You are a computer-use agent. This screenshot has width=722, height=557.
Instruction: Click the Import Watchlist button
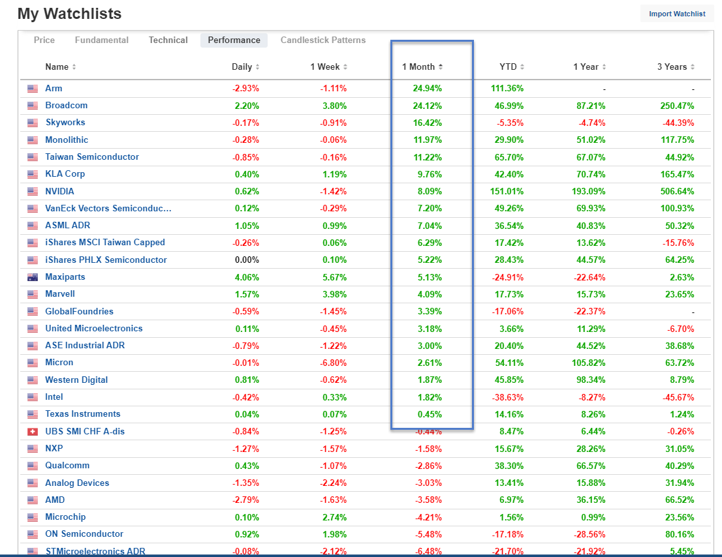677,14
